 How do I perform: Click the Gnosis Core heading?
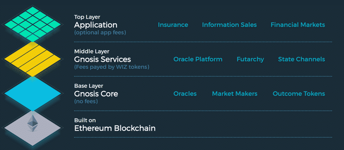96,94
